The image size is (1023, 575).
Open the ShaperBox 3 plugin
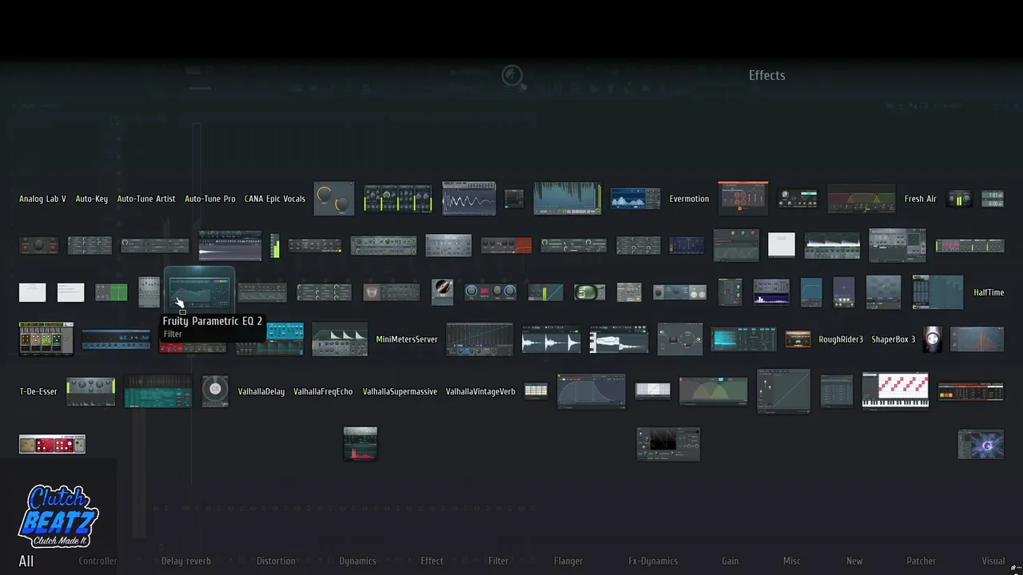click(894, 339)
